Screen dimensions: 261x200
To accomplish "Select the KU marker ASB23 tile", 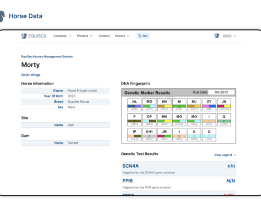I will [x=194, y=104].
